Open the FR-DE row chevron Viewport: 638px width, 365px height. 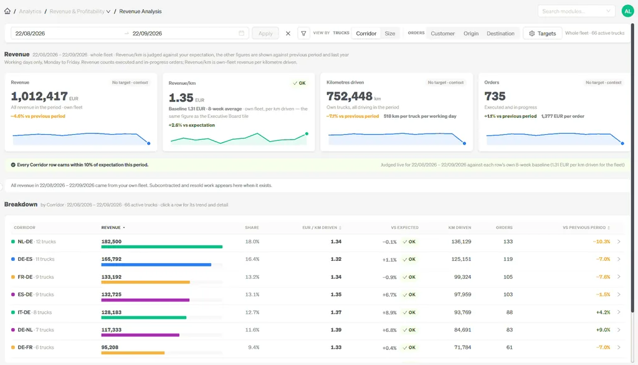[619, 276]
